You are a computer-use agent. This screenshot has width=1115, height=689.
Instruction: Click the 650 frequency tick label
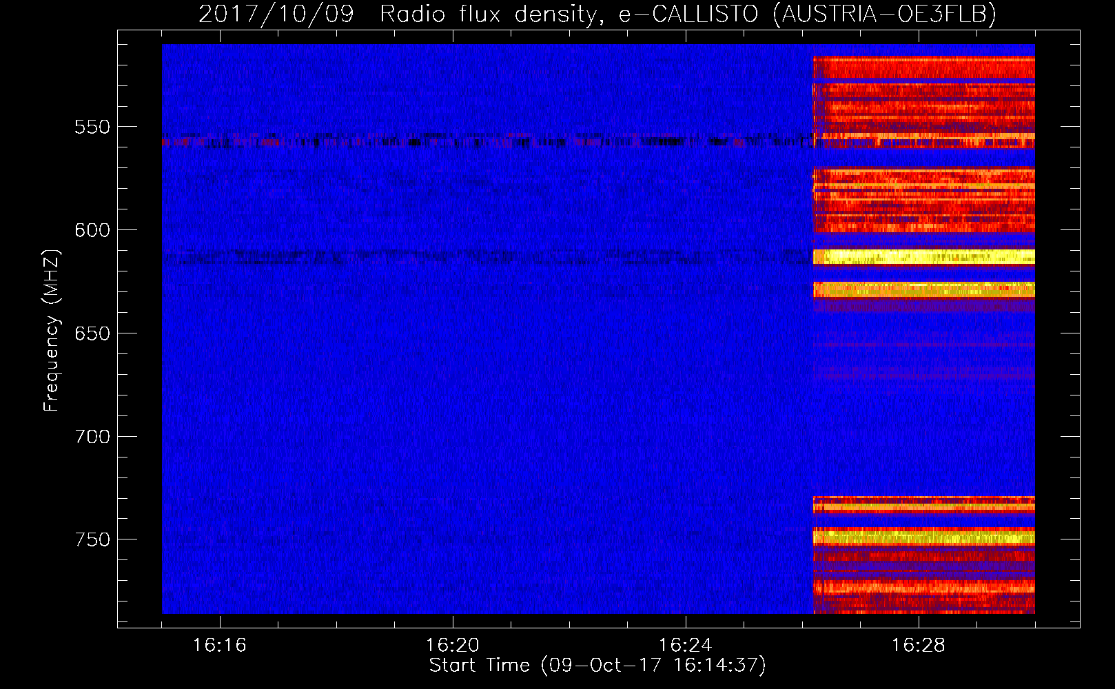click(x=92, y=333)
